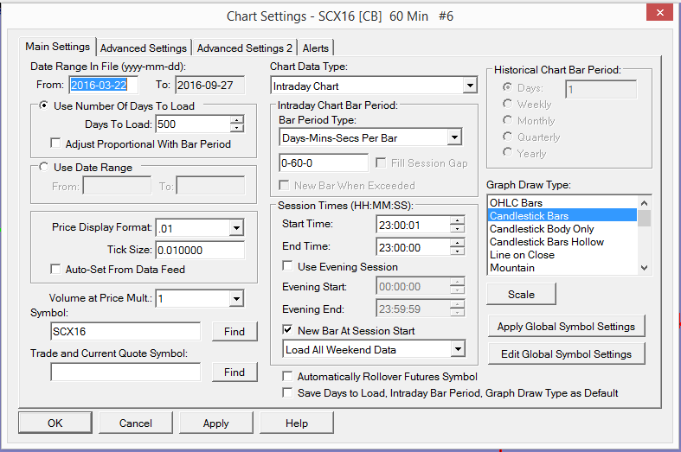Click the date range From field 2016-03-22
The width and height of the screenshot is (681, 452).
pos(104,85)
